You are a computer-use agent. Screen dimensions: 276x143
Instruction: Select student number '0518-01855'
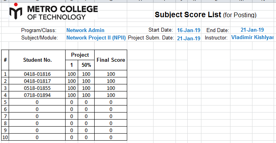pos(37,88)
